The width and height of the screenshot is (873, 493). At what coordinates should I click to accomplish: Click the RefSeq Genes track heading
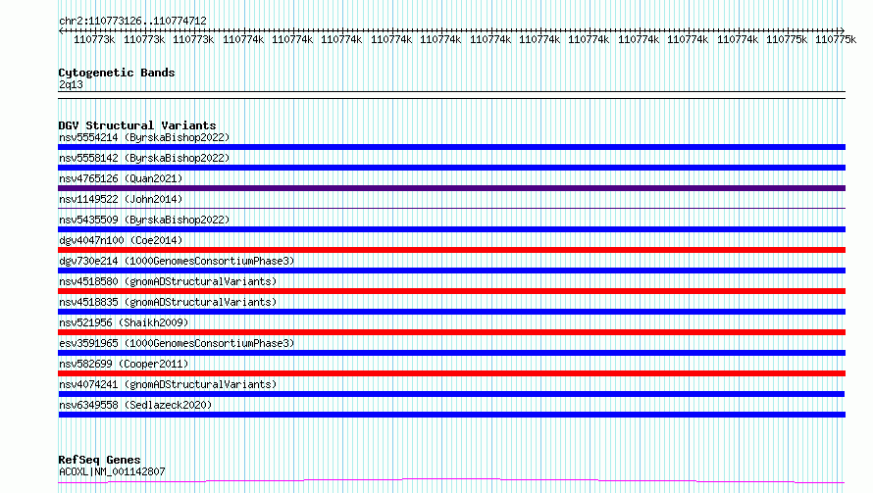tap(99, 460)
